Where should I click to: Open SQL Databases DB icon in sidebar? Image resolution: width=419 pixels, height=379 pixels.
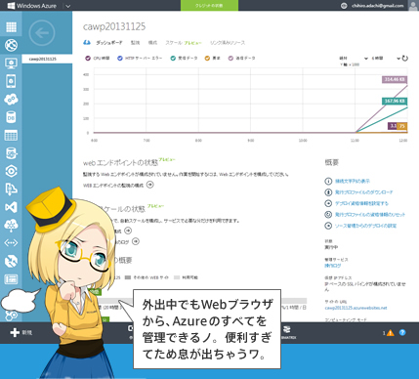(x=11, y=117)
